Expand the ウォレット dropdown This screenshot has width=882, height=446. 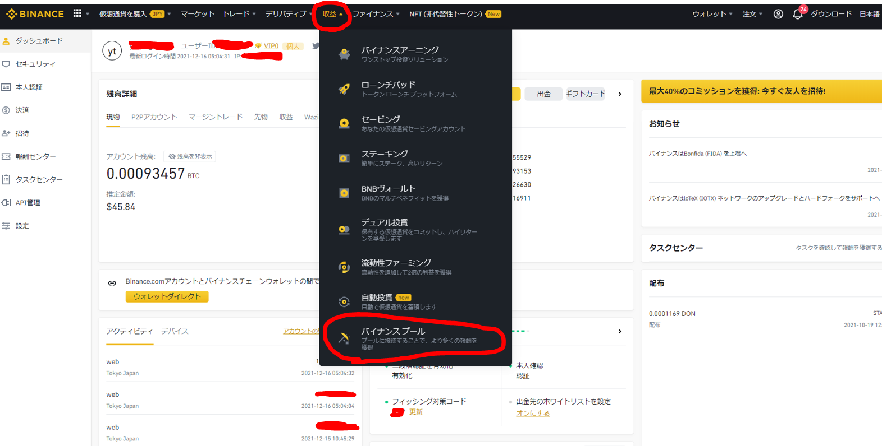pyautogui.click(x=712, y=14)
